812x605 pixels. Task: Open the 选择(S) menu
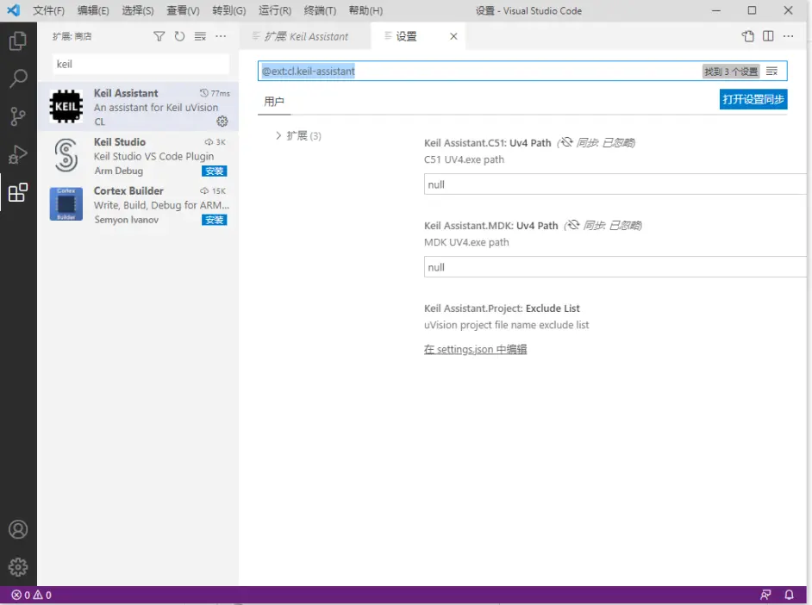coord(138,10)
